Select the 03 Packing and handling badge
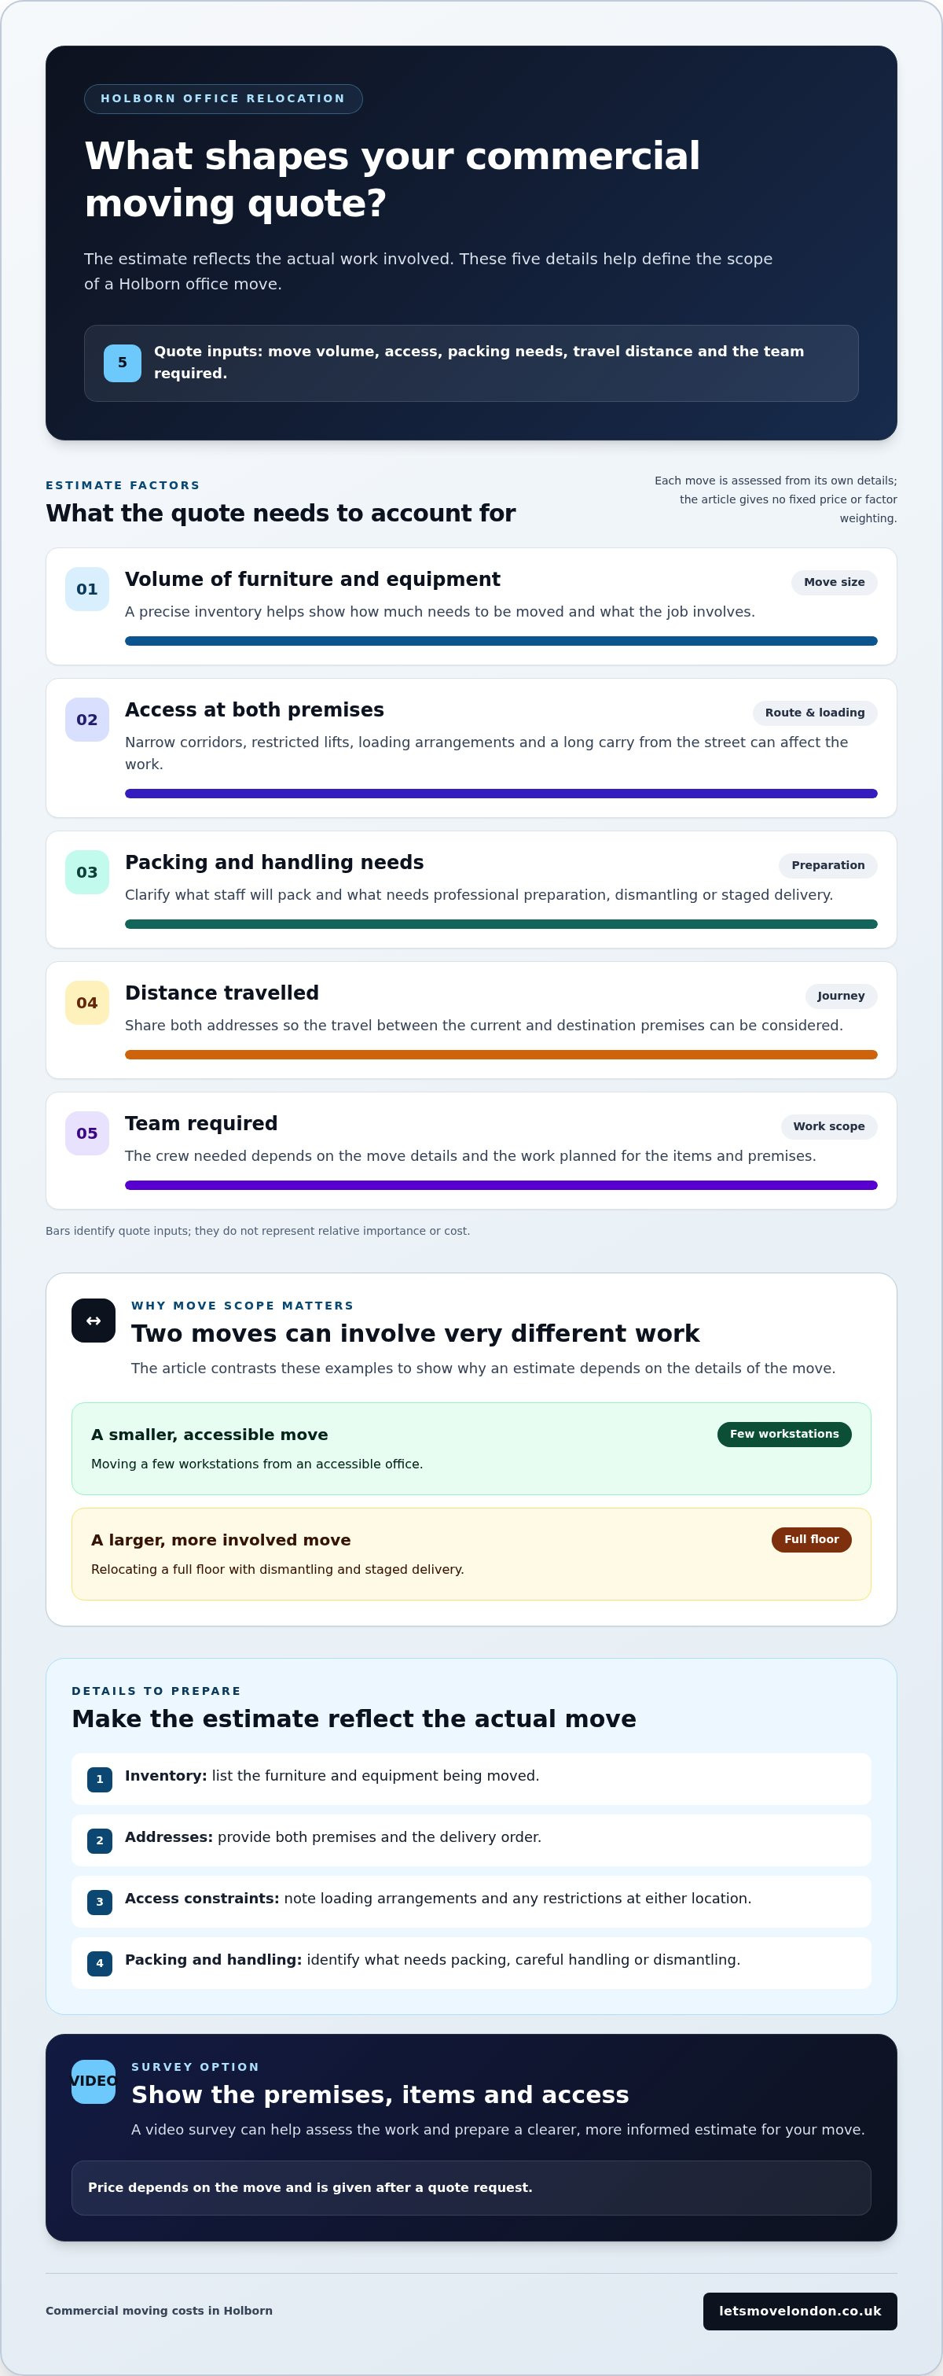This screenshot has width=943, height=2376. (x=86, y=871)
